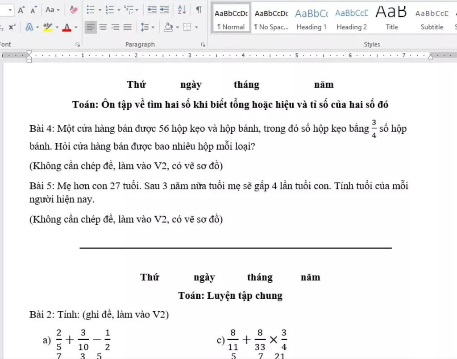The height and width of the screenshot is (359, 457).
Task: Click the Line and Paragraph Spacing icon
Action: coord(145,27)
